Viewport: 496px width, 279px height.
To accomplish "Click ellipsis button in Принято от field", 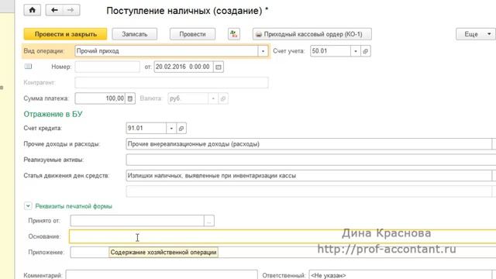I will click(x=208, y=221).
